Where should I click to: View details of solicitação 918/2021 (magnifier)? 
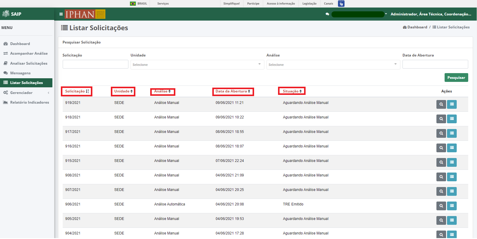441,119
